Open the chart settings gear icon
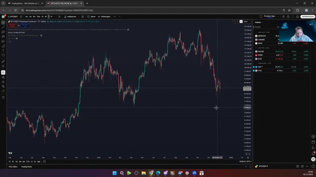The width and height of the screenshot is (316, 177). (x=288, y=17)
